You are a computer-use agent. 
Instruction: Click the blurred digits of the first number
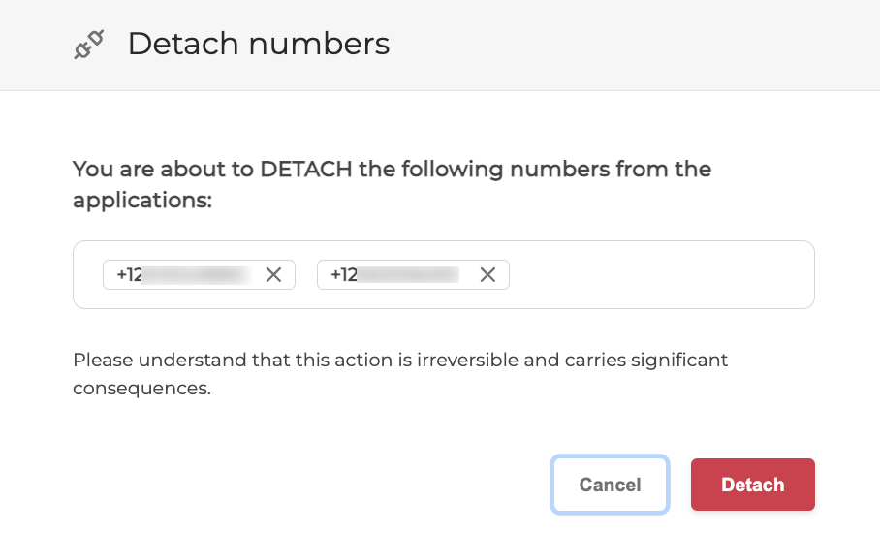pyautogui.click(x=198, y=275)
